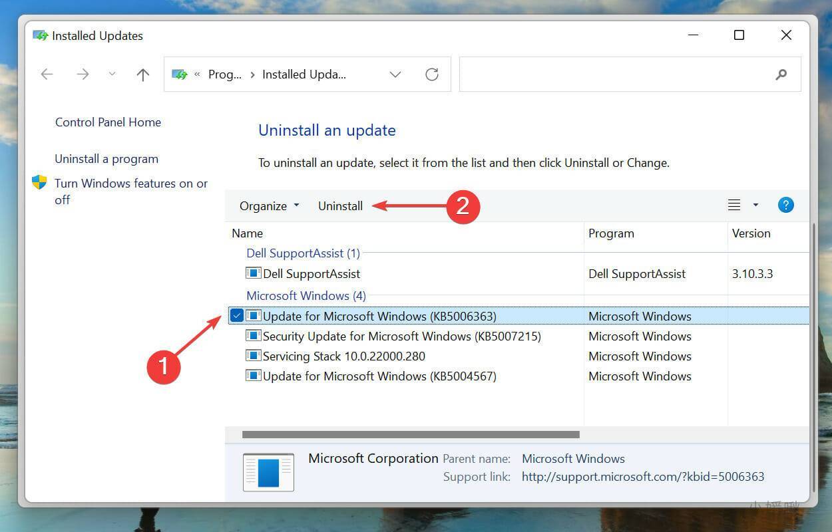The width and height of the screenshot is (832, 532).
Task: Click the Microsoft Corporation icon in details pane
Action: click(268, 472)
